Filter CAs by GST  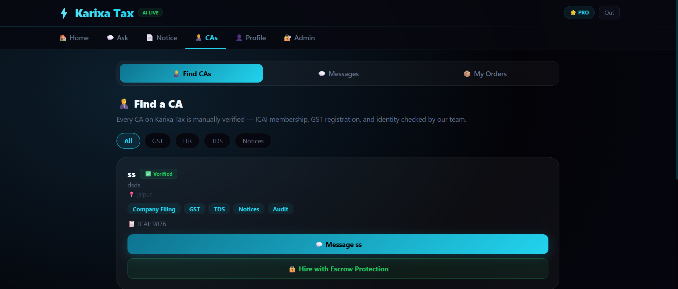(x=157, y=141)
